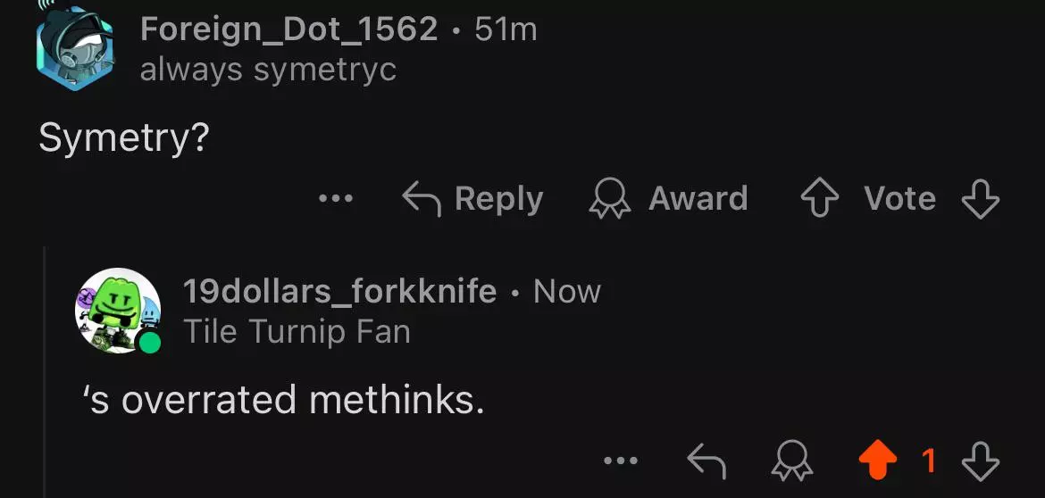Click the comment text 's overrated methinks
Screen dimensions: 1045x498
(283, 401)
